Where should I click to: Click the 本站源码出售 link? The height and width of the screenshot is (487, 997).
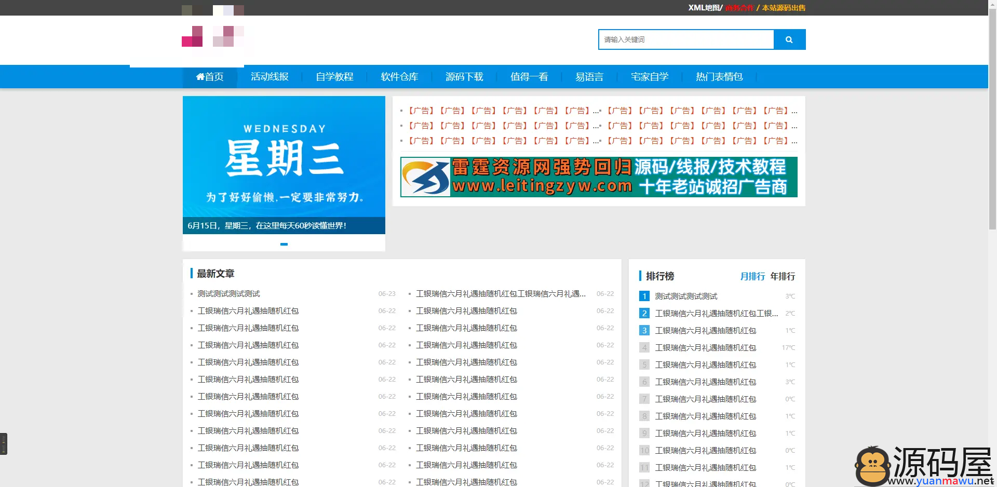point(784,8)
